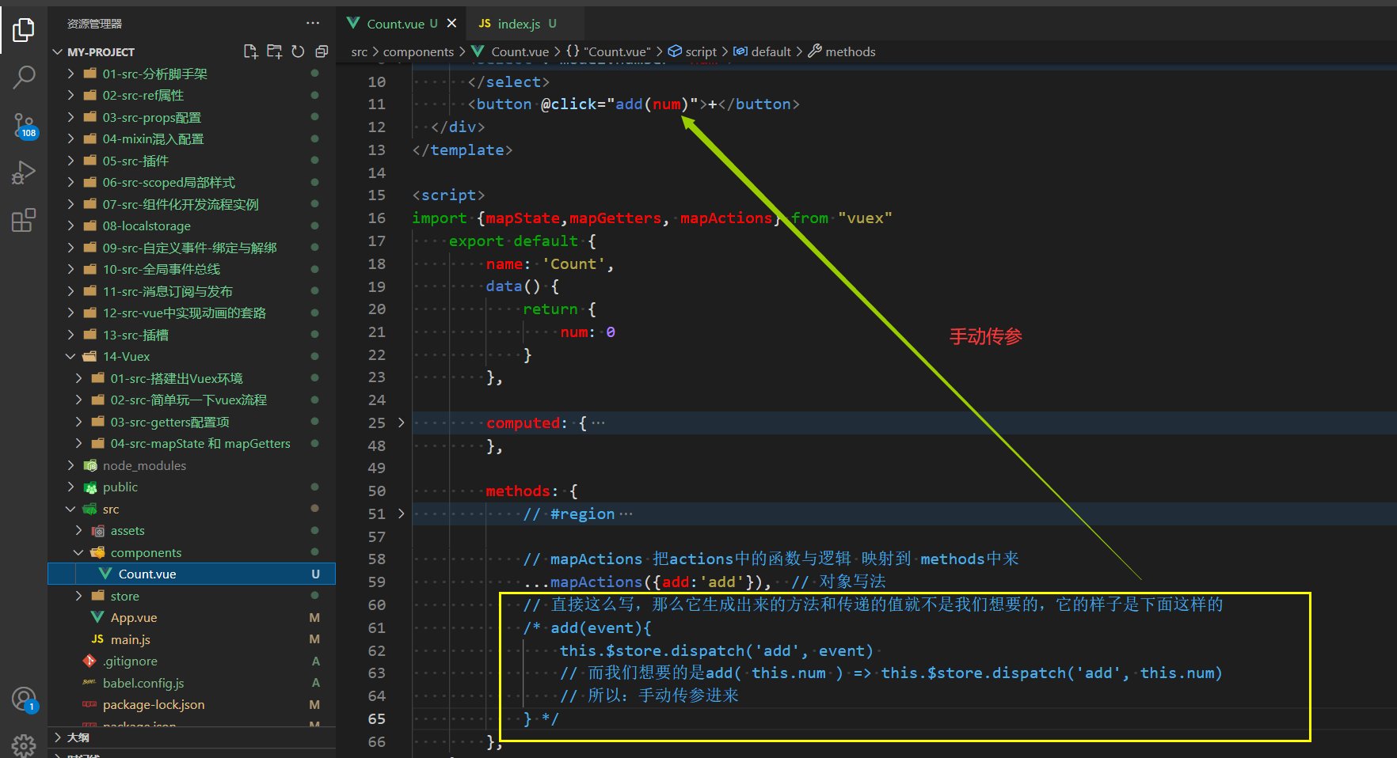Open .gitignore from the file tree
The image size is (1397, 758).
(x=192, y=661)
